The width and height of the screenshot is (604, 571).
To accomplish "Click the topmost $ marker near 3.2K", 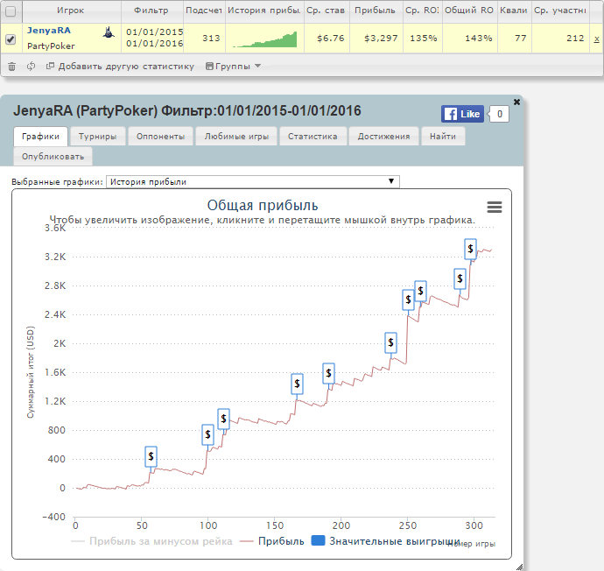I will (x=470, y=249).
